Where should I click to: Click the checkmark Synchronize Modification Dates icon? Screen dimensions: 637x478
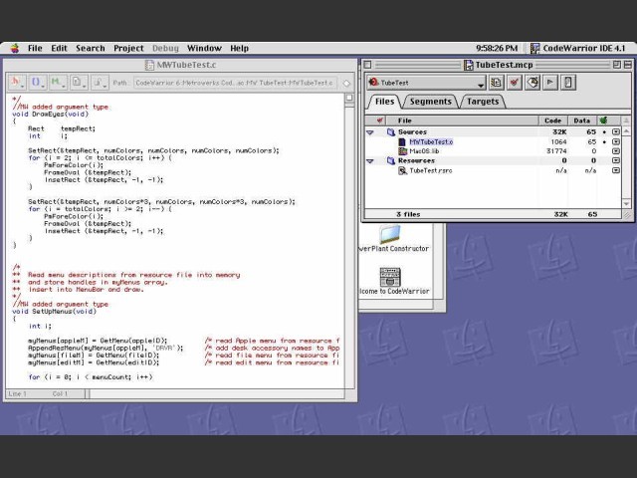515,83
